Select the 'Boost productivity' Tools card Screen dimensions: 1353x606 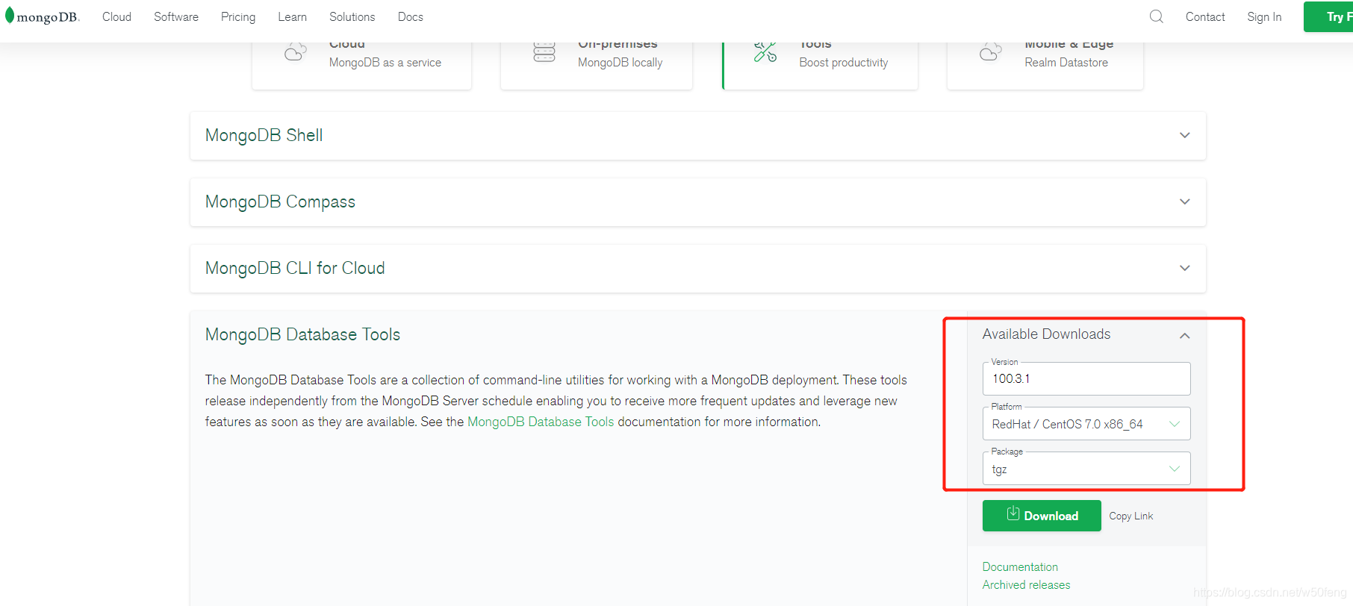[820, 66]
